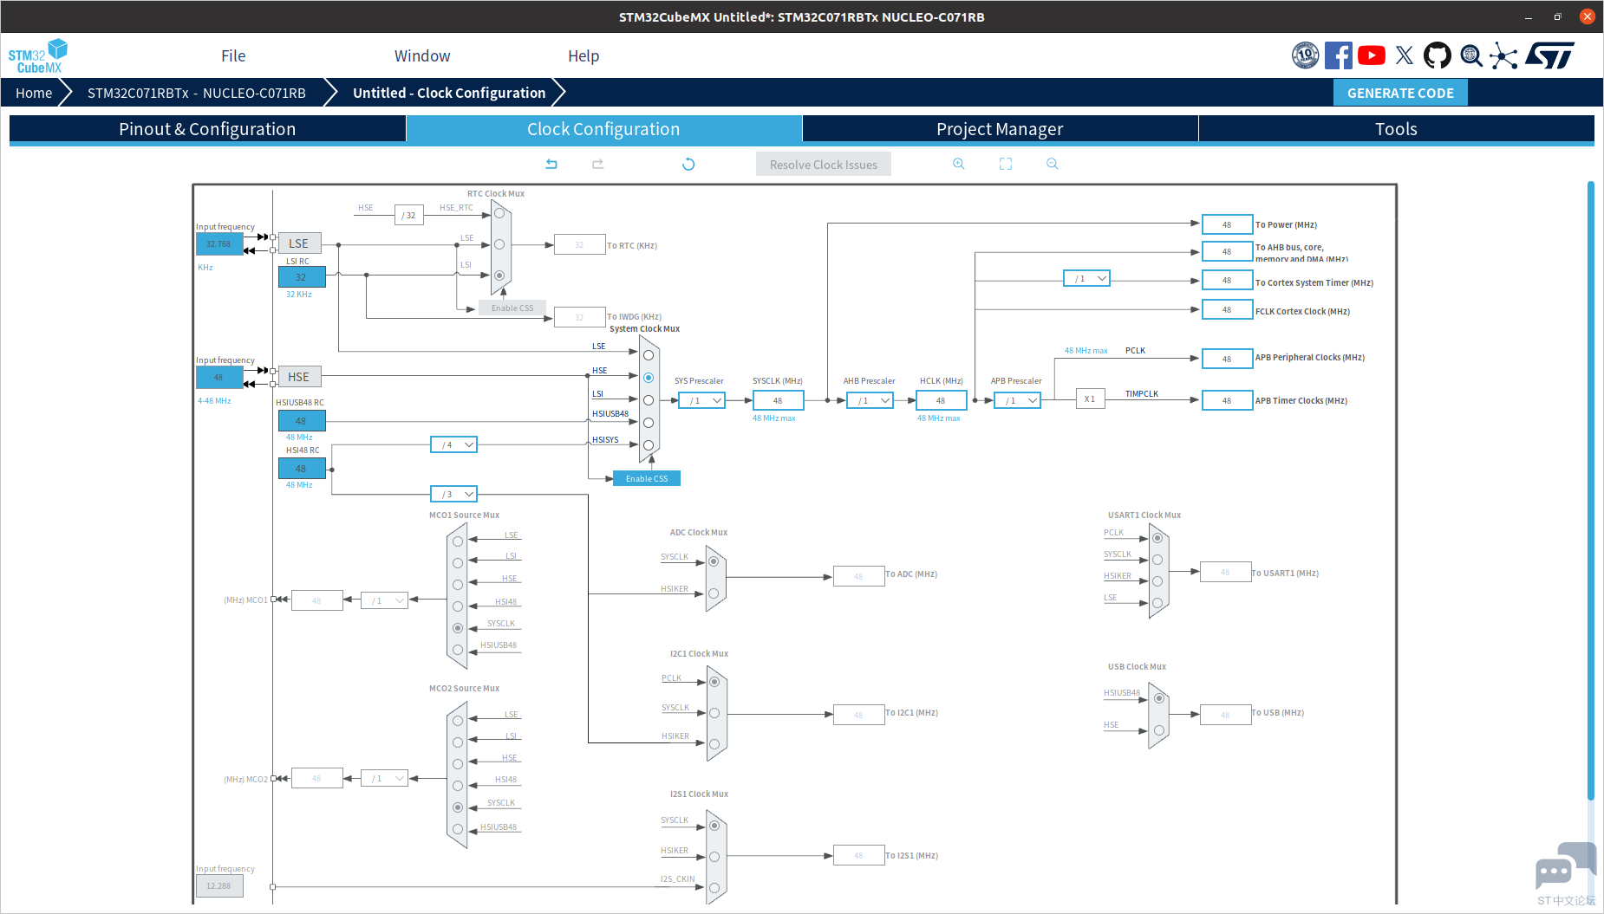Open Cortex System Timer divider dropdown

coord(1087,278)
